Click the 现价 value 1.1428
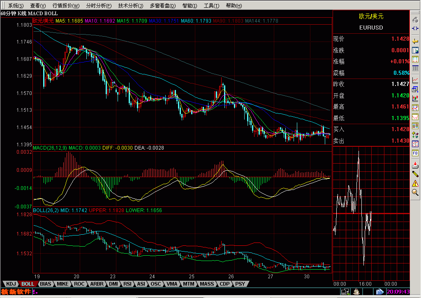This screenshot has width=421, height=298. click(x=400, y=39)
